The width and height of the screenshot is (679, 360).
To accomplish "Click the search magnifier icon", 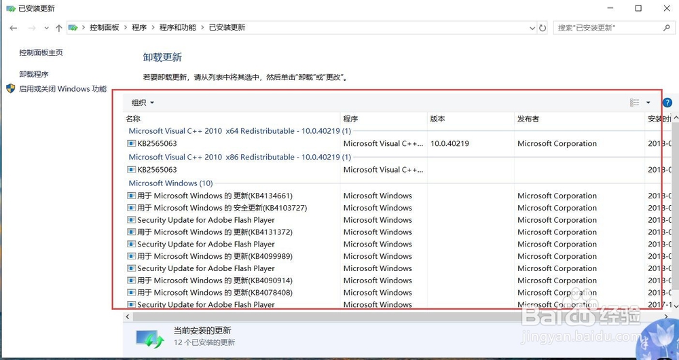I will click(667, 28).
